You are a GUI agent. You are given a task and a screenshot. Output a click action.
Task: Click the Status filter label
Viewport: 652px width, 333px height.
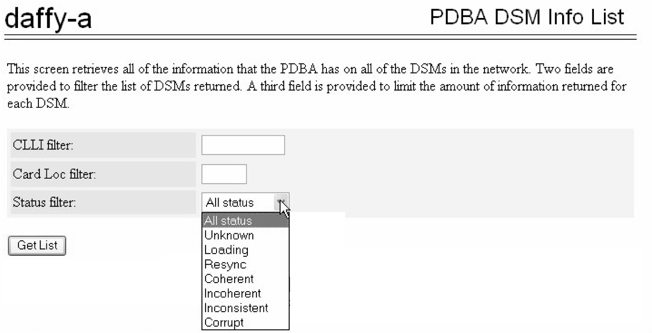pyautogui.click(x=44, y=202)
